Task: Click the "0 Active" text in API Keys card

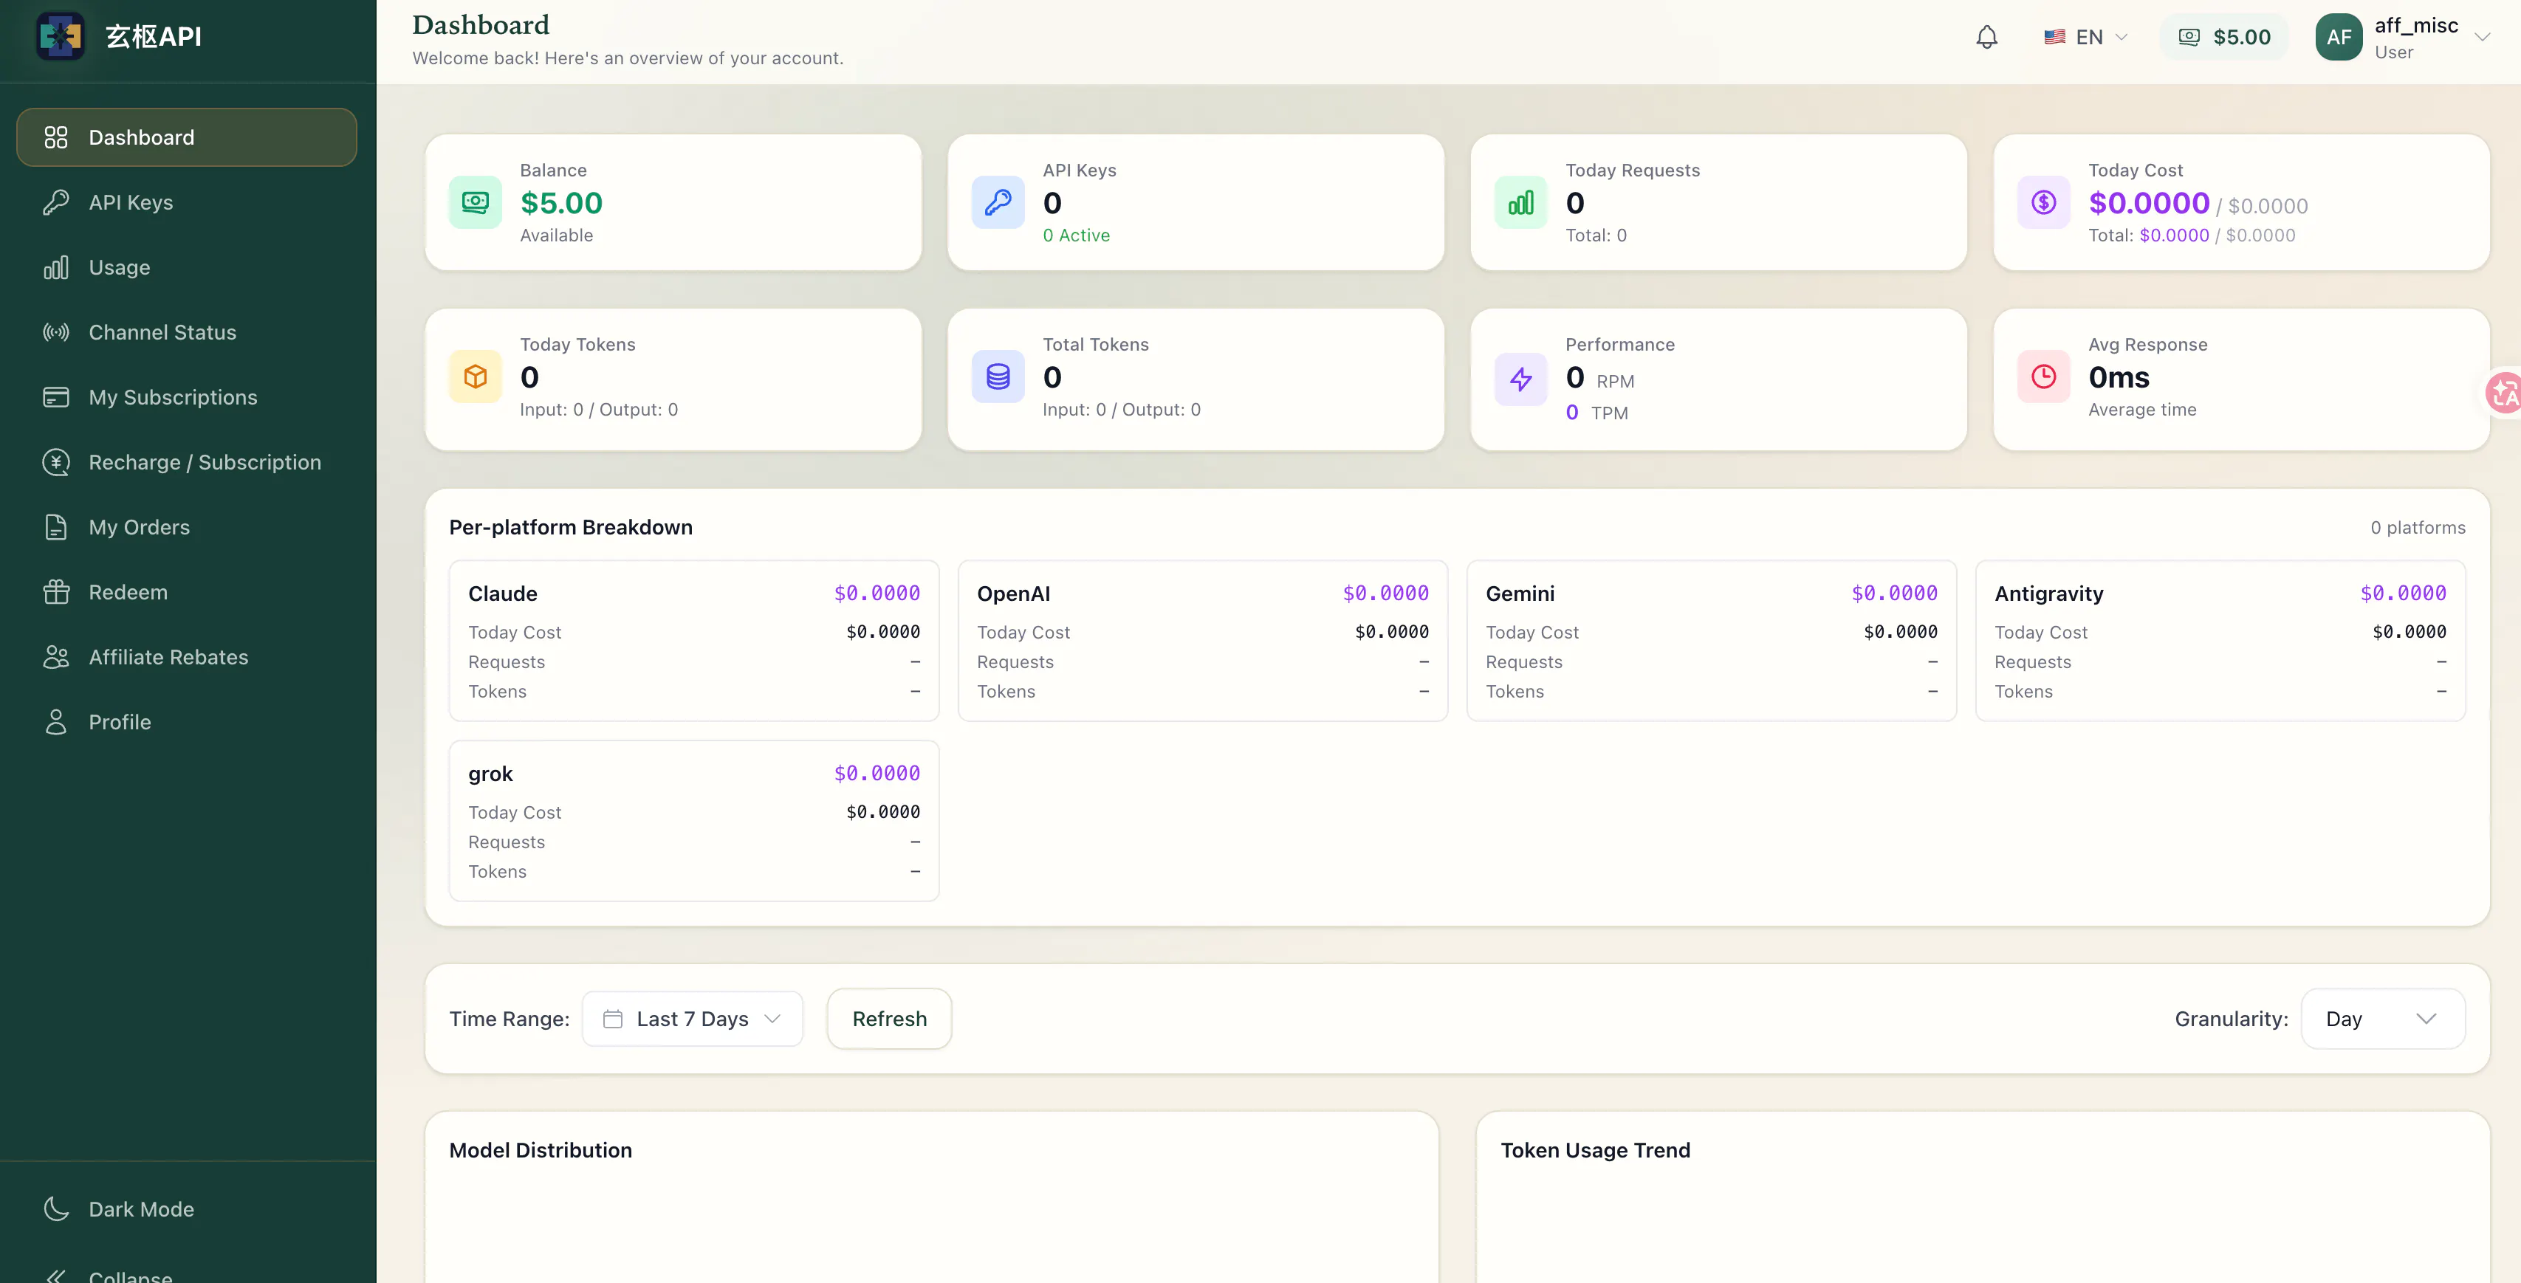Action: (1076, 235)
